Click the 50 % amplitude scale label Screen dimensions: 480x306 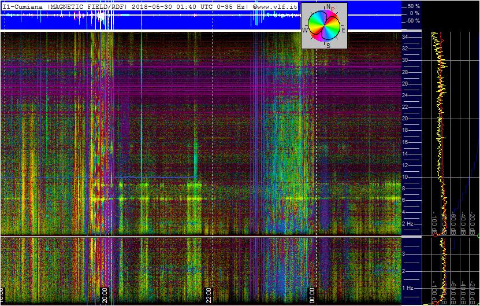tap(414, 6)
